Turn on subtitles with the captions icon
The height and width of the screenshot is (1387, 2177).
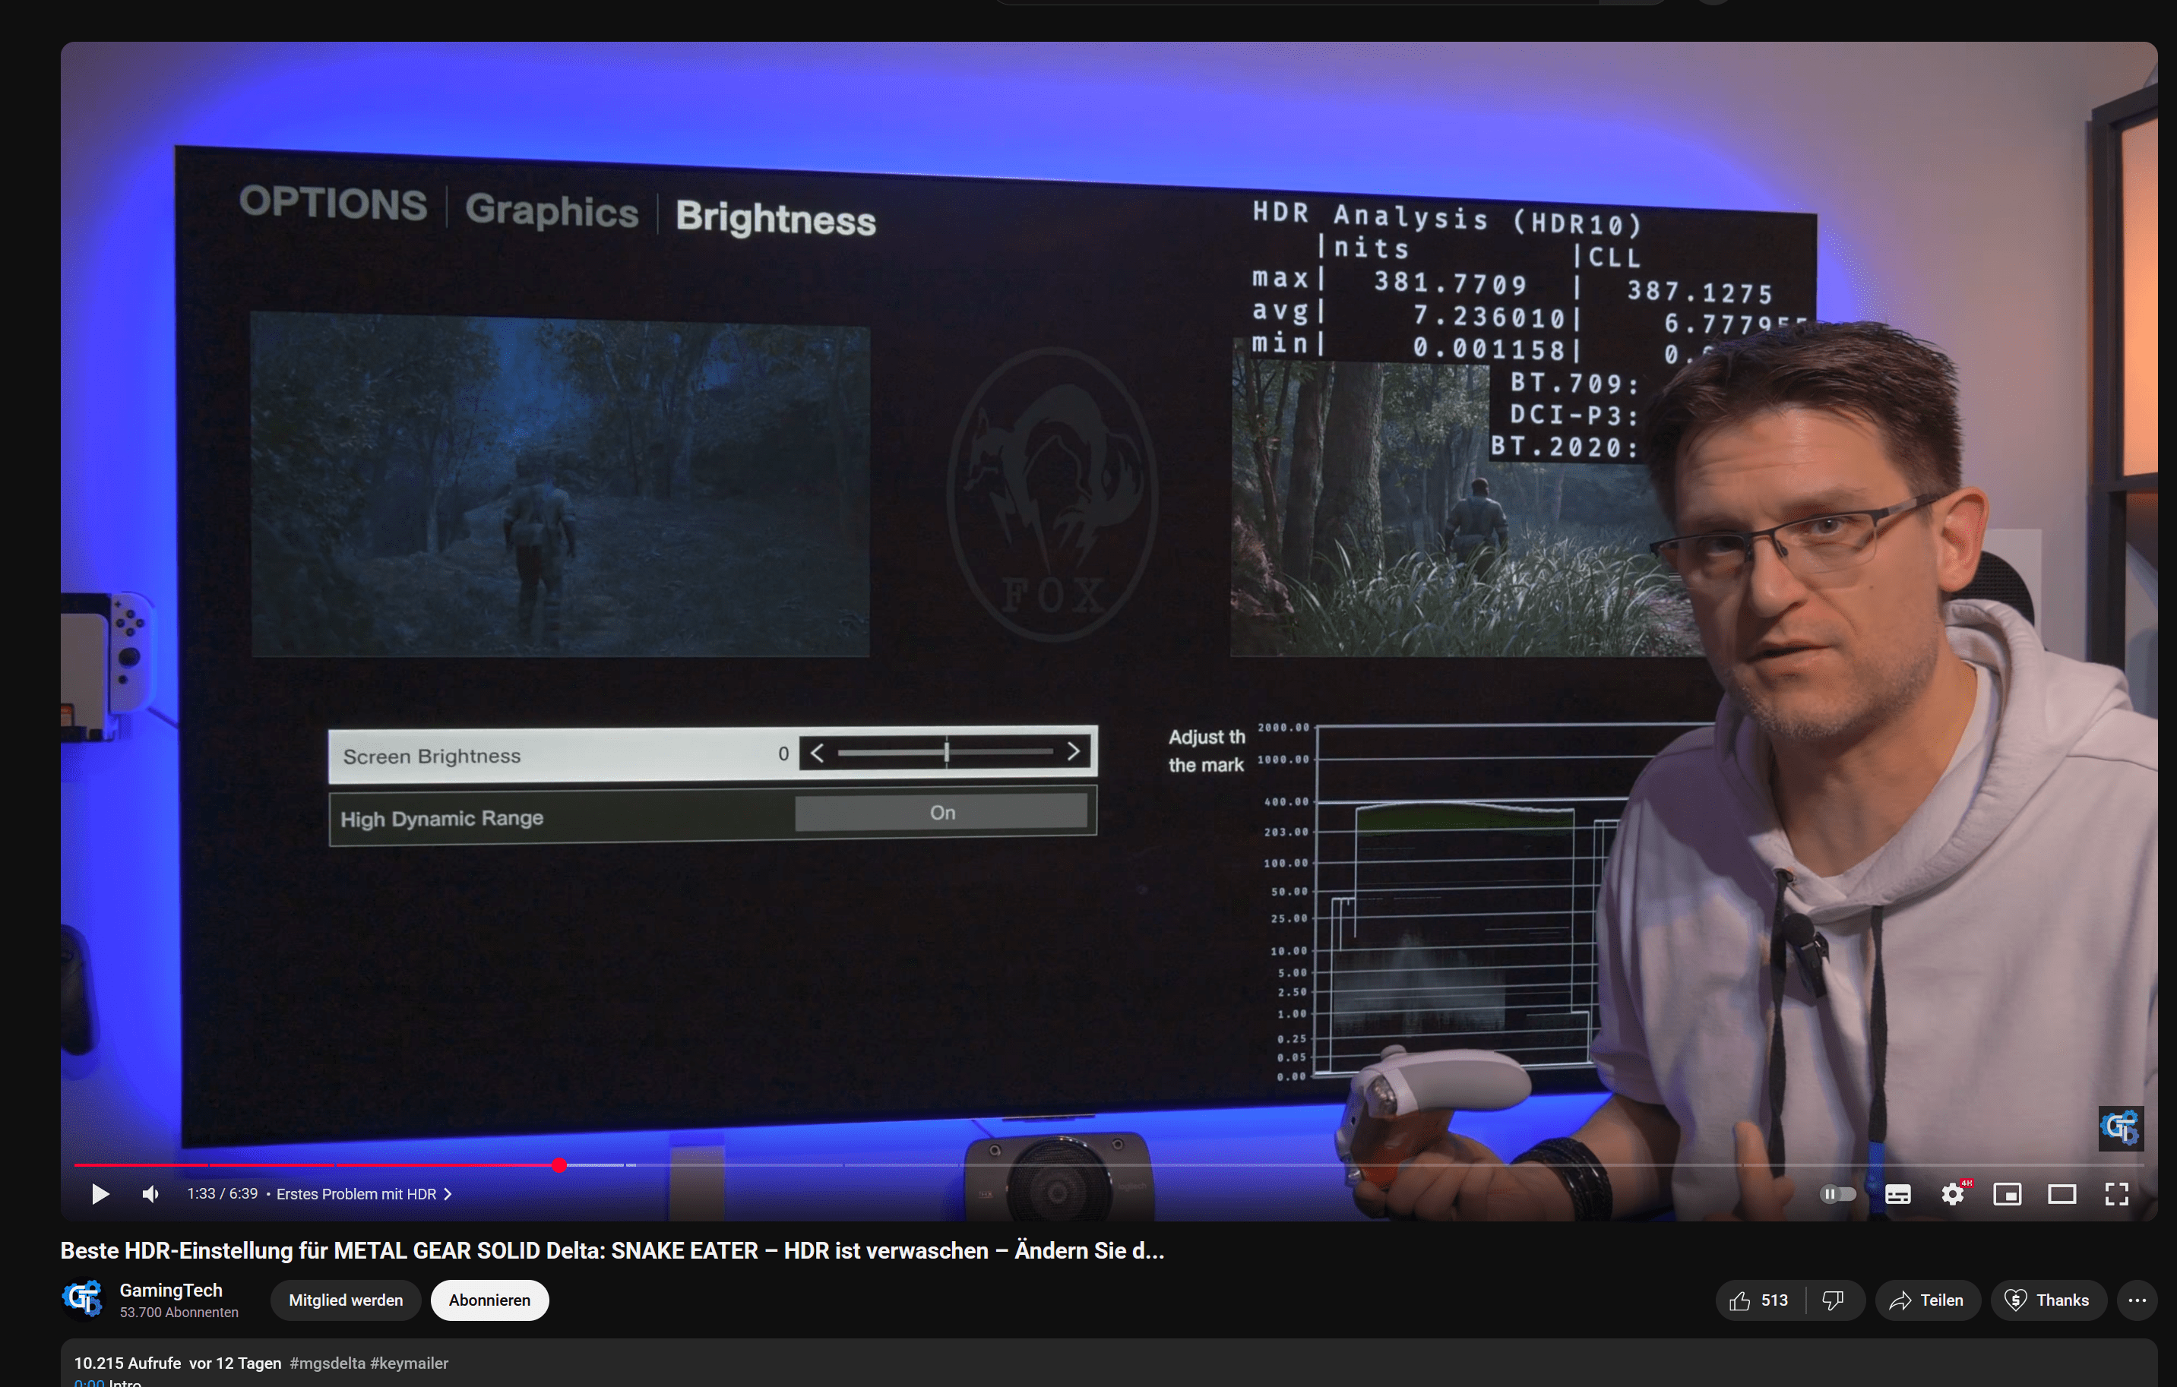[1897, 1193]
